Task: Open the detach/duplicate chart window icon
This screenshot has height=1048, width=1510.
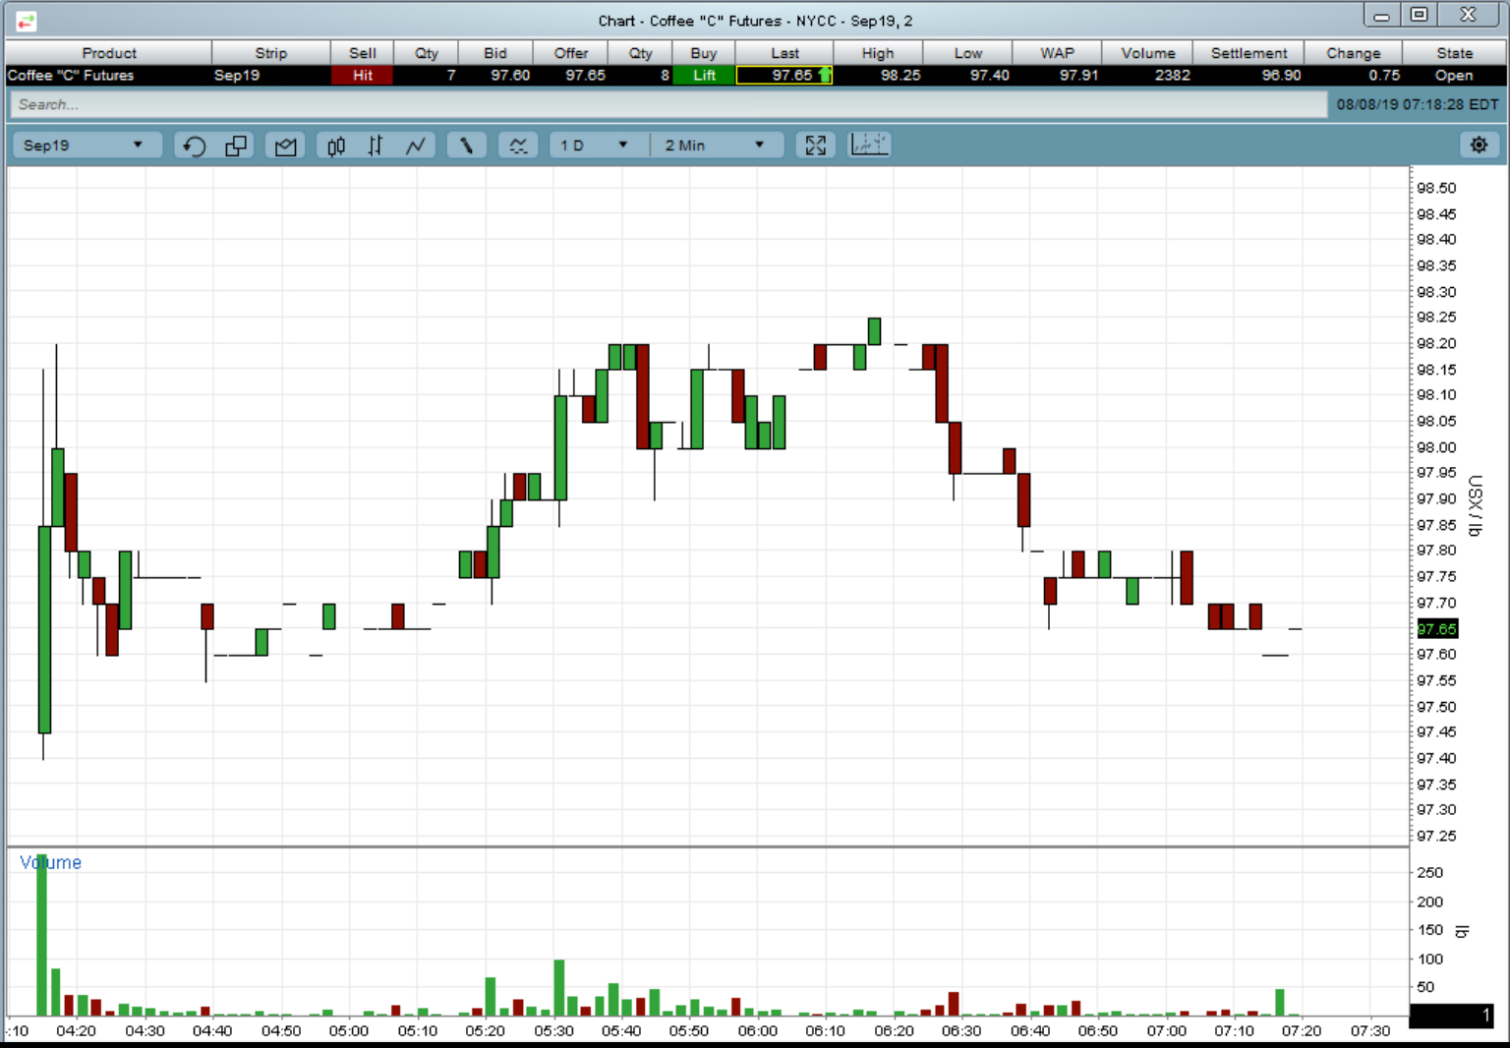Action: tap(236, 146)
